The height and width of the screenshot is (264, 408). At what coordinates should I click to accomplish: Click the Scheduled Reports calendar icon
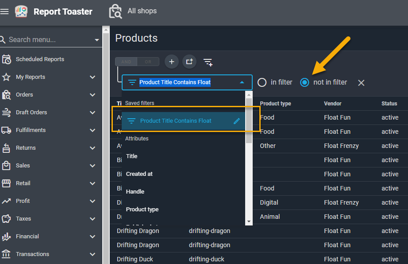(x=6, y=59)
